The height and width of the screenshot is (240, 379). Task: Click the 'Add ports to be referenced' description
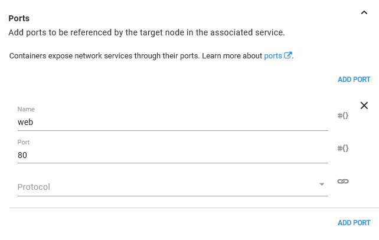pyautogui.click(x=146, y=32)
